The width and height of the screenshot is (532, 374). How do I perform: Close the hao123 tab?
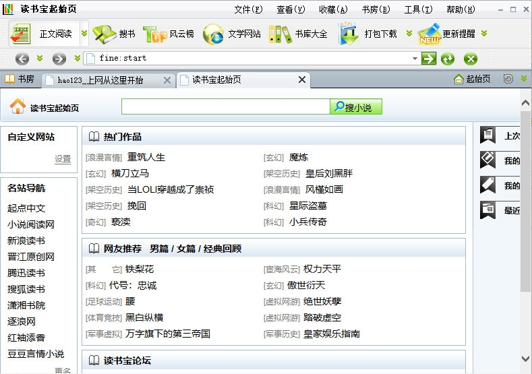pos(167,80)
